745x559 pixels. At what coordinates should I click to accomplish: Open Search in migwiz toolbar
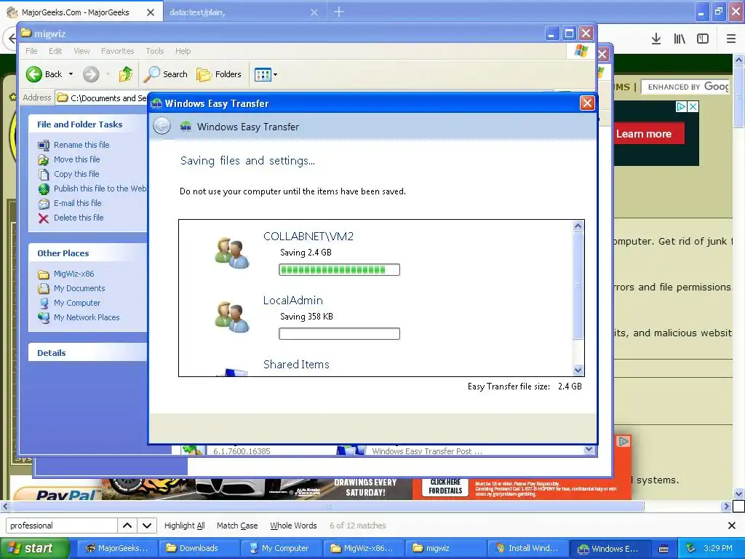click(166, 74)
